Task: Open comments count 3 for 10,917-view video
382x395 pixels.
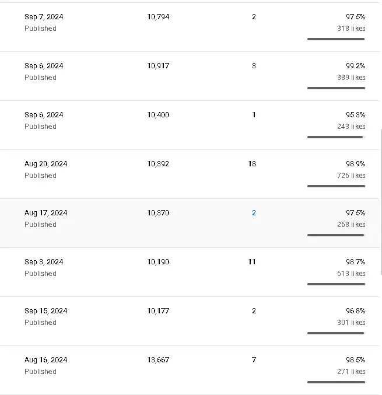Action: (x=254, y=66)
